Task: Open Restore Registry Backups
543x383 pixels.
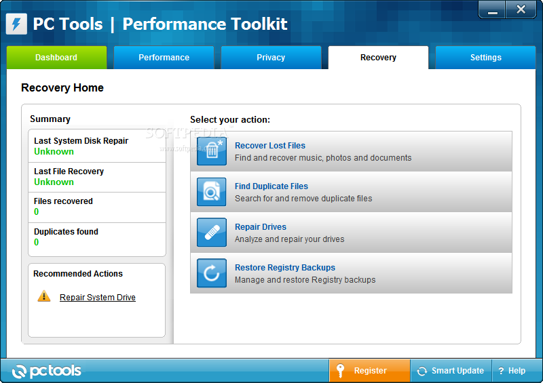Action: 351,273
